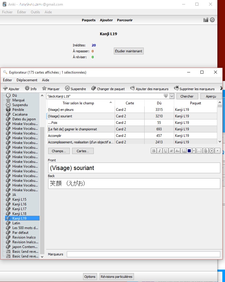Toggle italic text formatting
This screenshot has width=225, height=282.
click(x=159, y=151)
